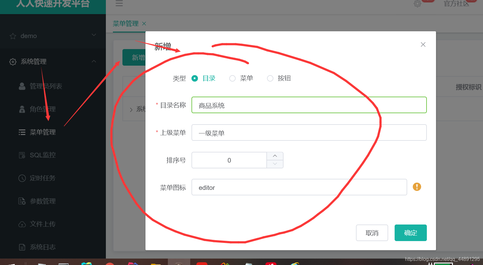Open 管理员列表 in the sidebar
Viewport: 483px width, 265px height.
46,86
